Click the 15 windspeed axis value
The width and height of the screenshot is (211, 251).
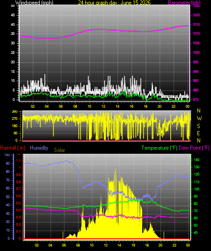coord(13,71)
